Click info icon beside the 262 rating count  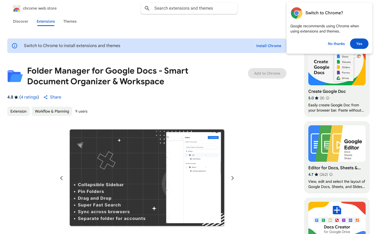[331, 174]
